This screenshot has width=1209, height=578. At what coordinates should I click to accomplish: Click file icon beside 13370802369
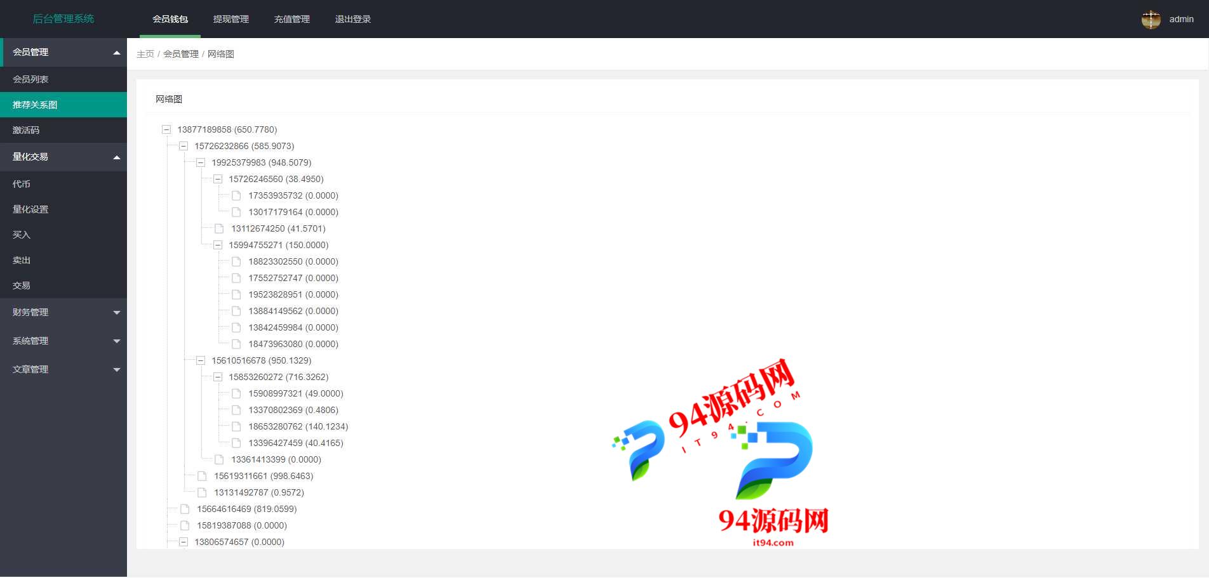(236, 410)
